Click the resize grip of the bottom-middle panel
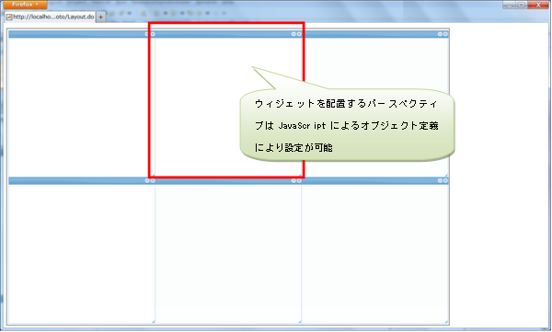This screenshot has height=332, width=552. (x=300, y=322)
